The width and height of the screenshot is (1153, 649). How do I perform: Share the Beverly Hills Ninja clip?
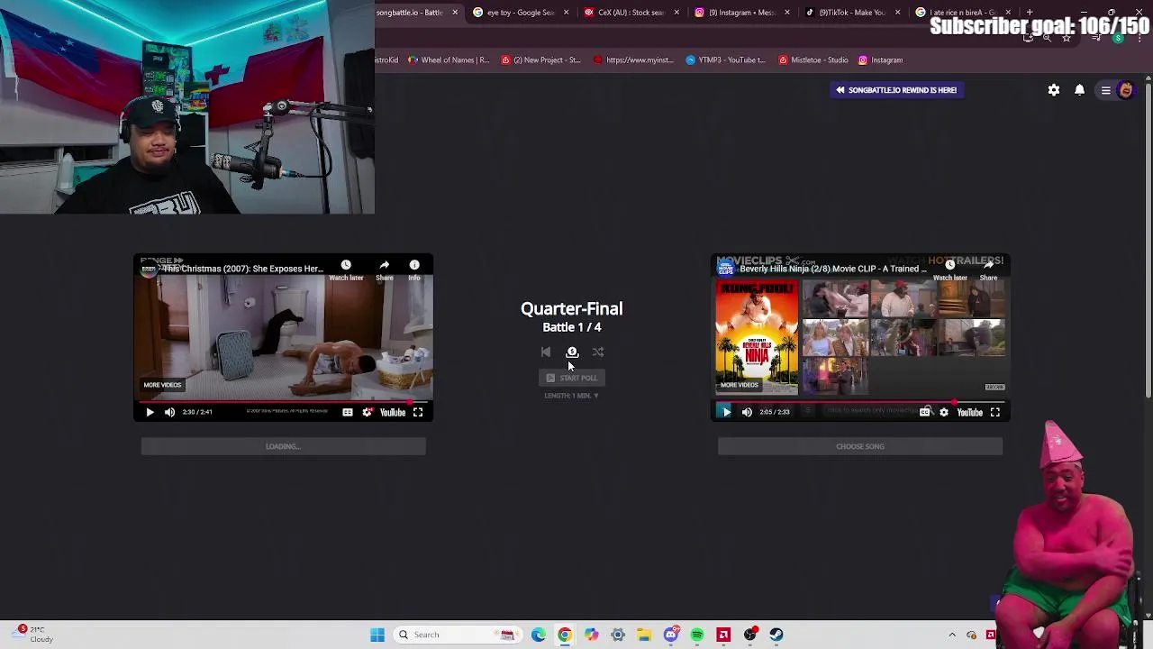(988, 269)
